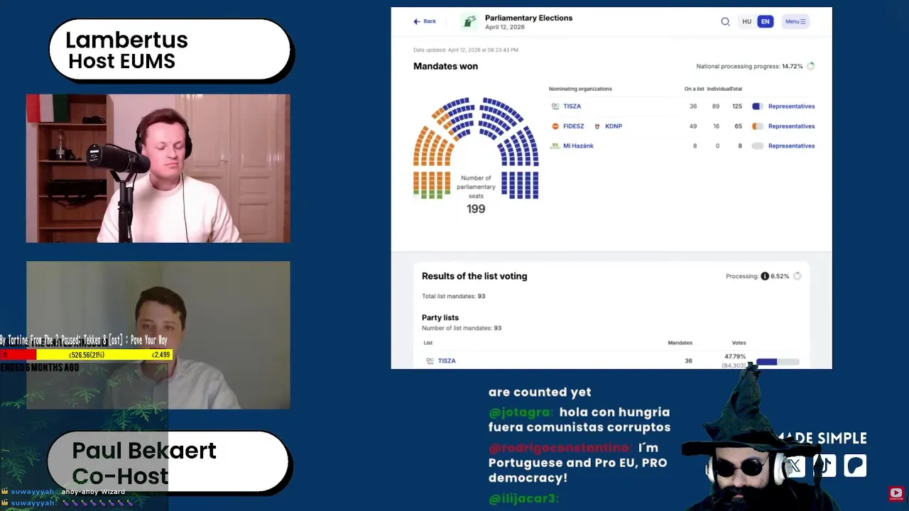Click the 'Total list mandates: 93' text
Viewport: 909px width, 511px height.
453,296
